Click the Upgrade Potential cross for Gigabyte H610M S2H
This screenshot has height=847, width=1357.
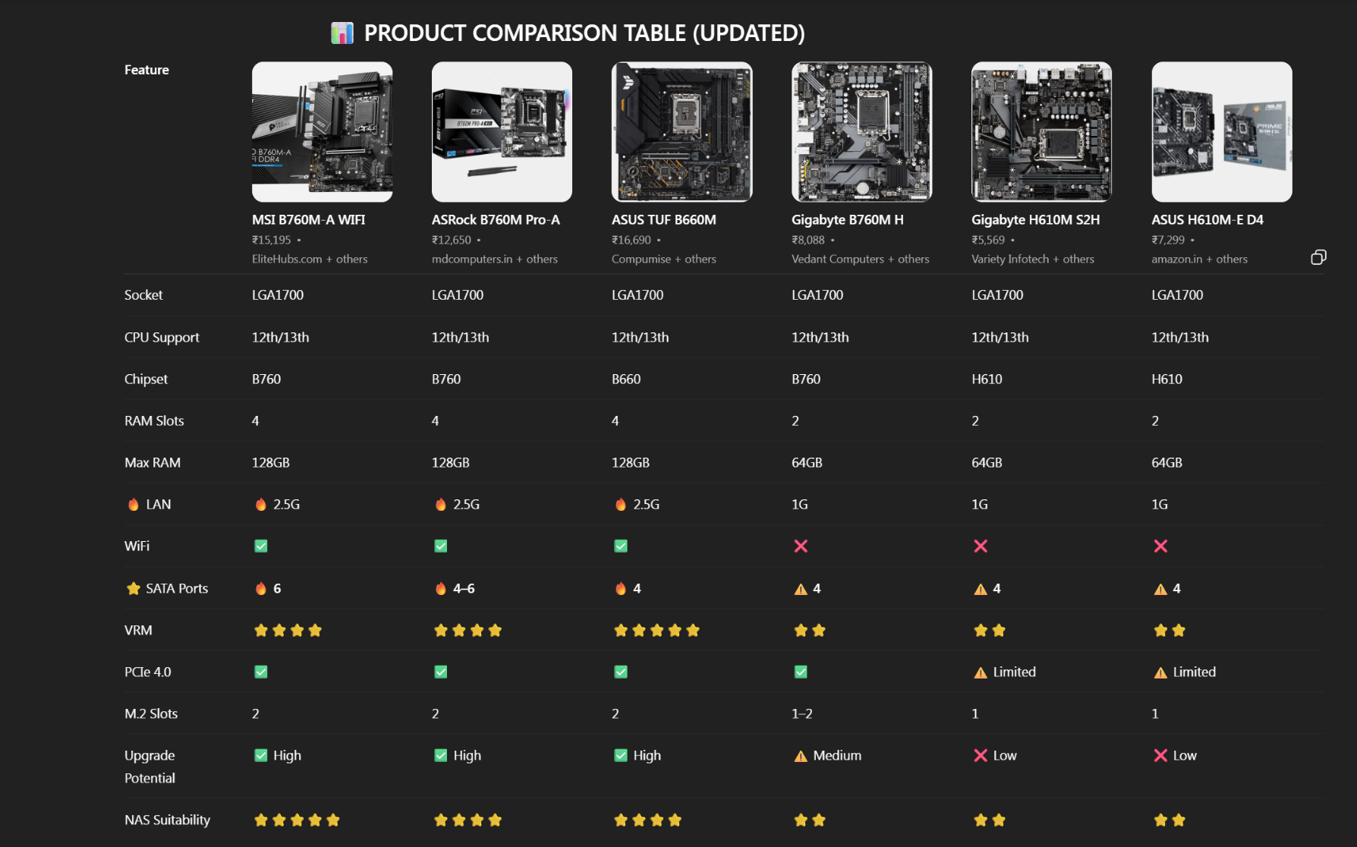(x=981, y=755)
